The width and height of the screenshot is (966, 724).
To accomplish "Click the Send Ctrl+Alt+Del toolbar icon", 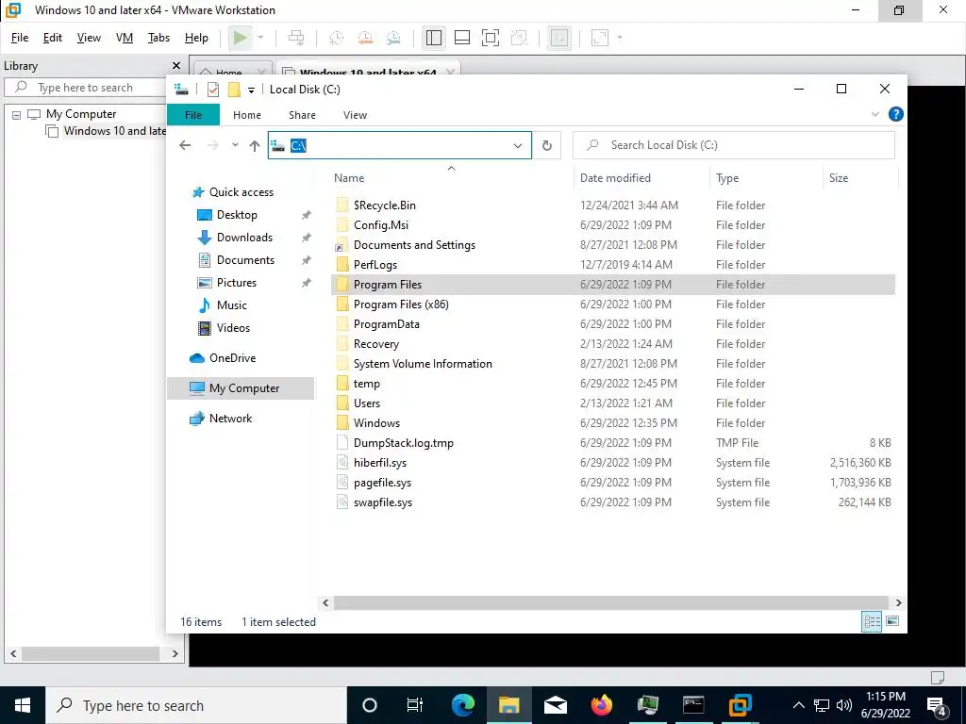I will click(x=296, y=38).
